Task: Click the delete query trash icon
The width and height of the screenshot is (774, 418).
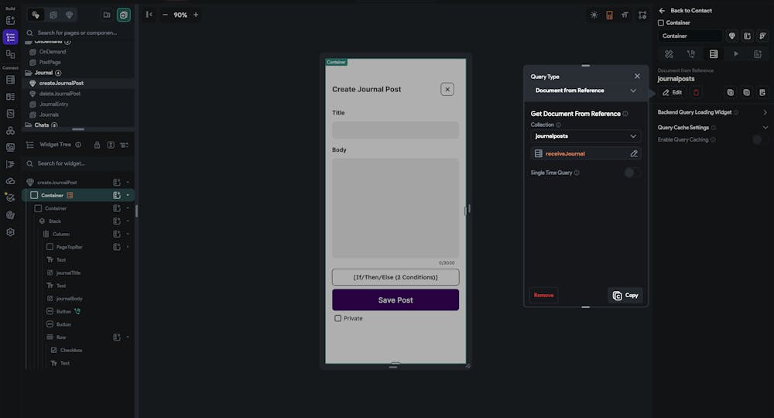Action: pyautogui.click(x=696, y=92)
